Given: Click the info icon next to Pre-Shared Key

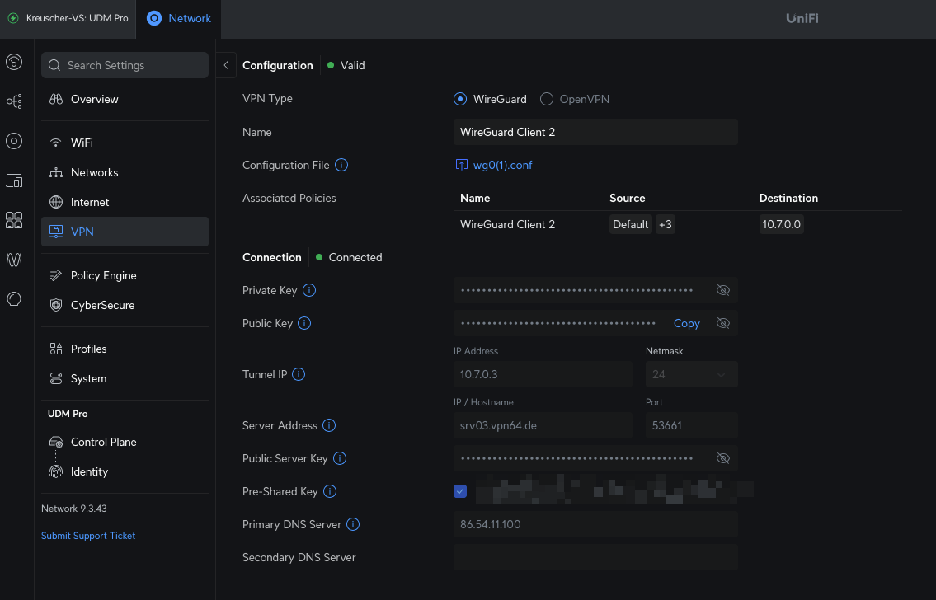Looking at the screenshot, I should 330,491.
